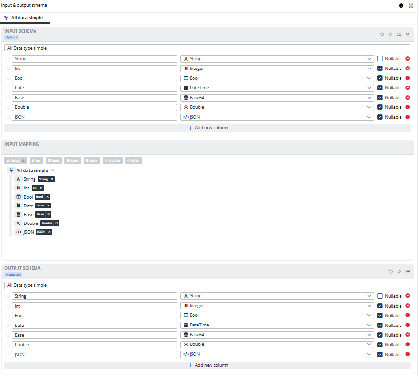
Task: Delete the input JSON column via red minus
Action: point(408,117)
